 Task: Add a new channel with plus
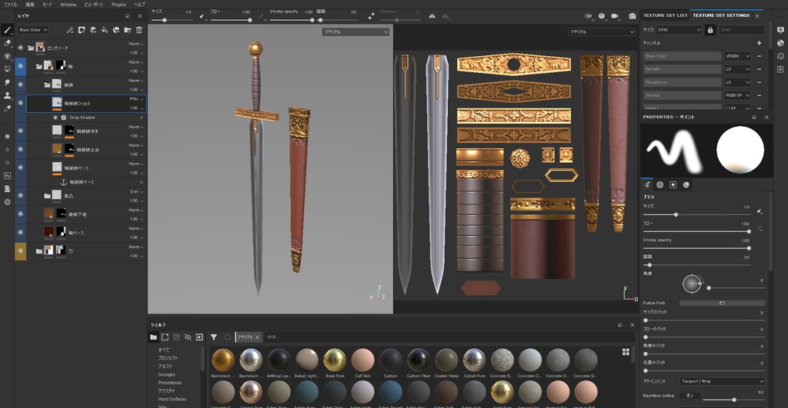pyautogui.click(x=759, y=43)
